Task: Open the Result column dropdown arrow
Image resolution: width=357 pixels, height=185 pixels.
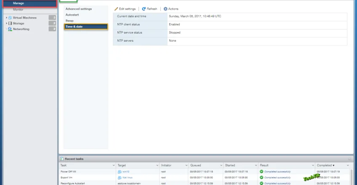Action: 313,166
